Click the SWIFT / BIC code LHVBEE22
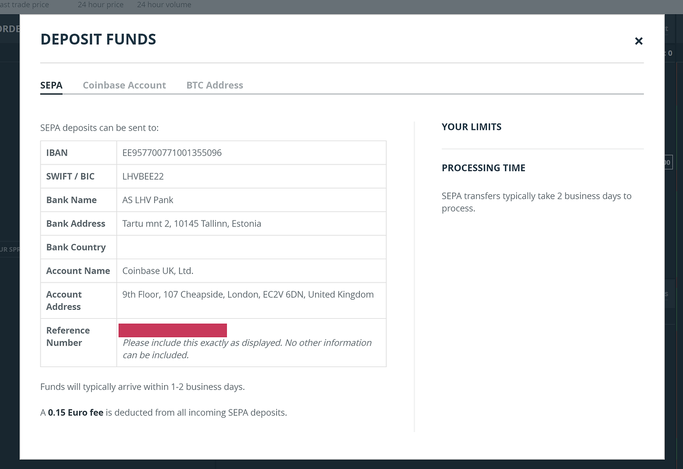 tap(143, 177)
